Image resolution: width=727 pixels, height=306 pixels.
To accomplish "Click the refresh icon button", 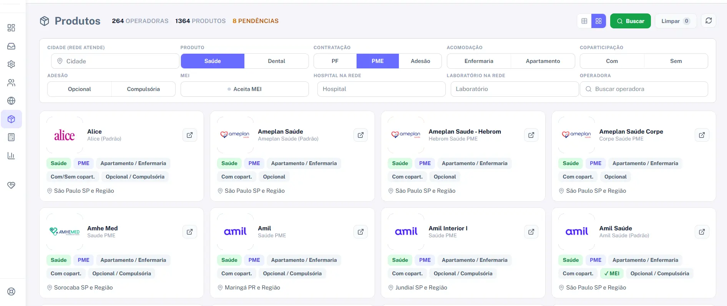I will point(709,21).
